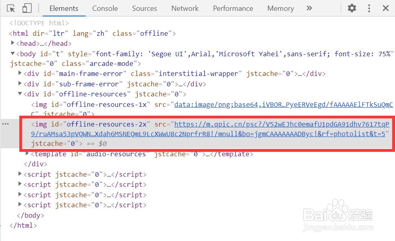
Task: Expand the third script node
Action: coord(20,194)
